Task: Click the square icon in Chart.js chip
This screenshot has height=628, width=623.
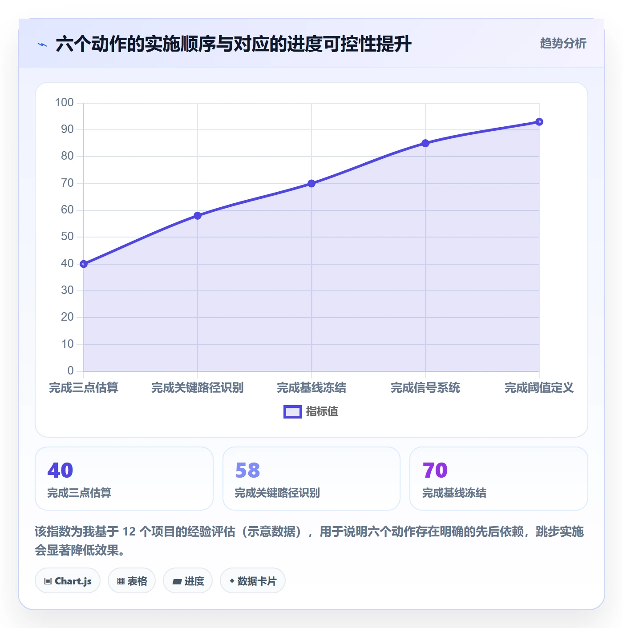Action: tap(48, 581)
